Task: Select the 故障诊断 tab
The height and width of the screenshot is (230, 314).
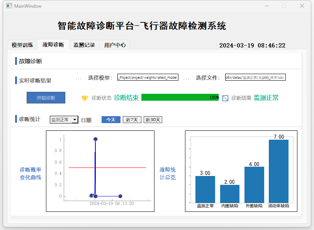Action: click(53, 44)
